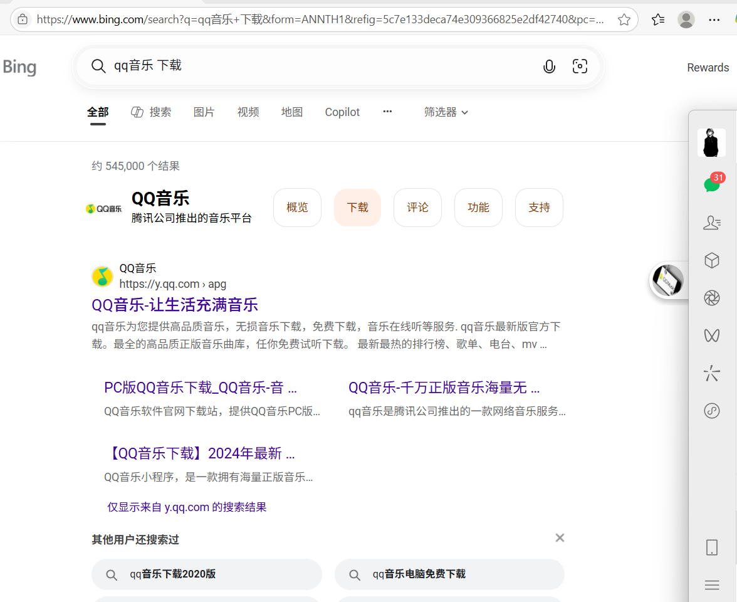This screenshot has width=737, height=602.
Task: Open the Copilot tab
Action: (x=342, y=112)
